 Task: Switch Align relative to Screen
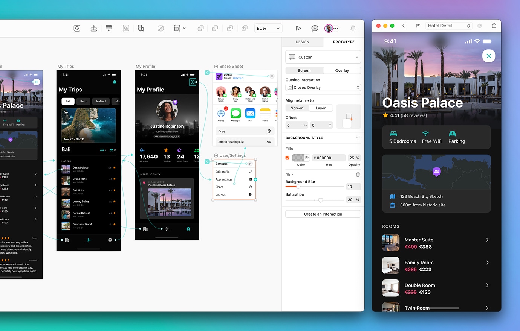(297, 108)
